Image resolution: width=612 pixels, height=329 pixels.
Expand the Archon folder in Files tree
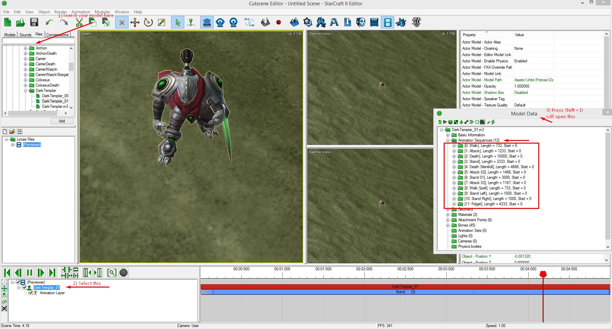26,48
